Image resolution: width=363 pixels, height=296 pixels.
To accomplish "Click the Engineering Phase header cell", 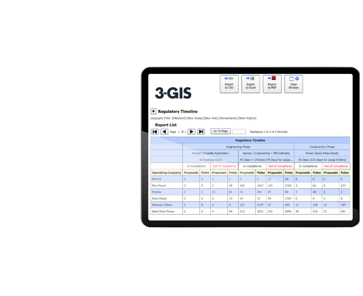I will pyautogui.click(x=238, y=147).
